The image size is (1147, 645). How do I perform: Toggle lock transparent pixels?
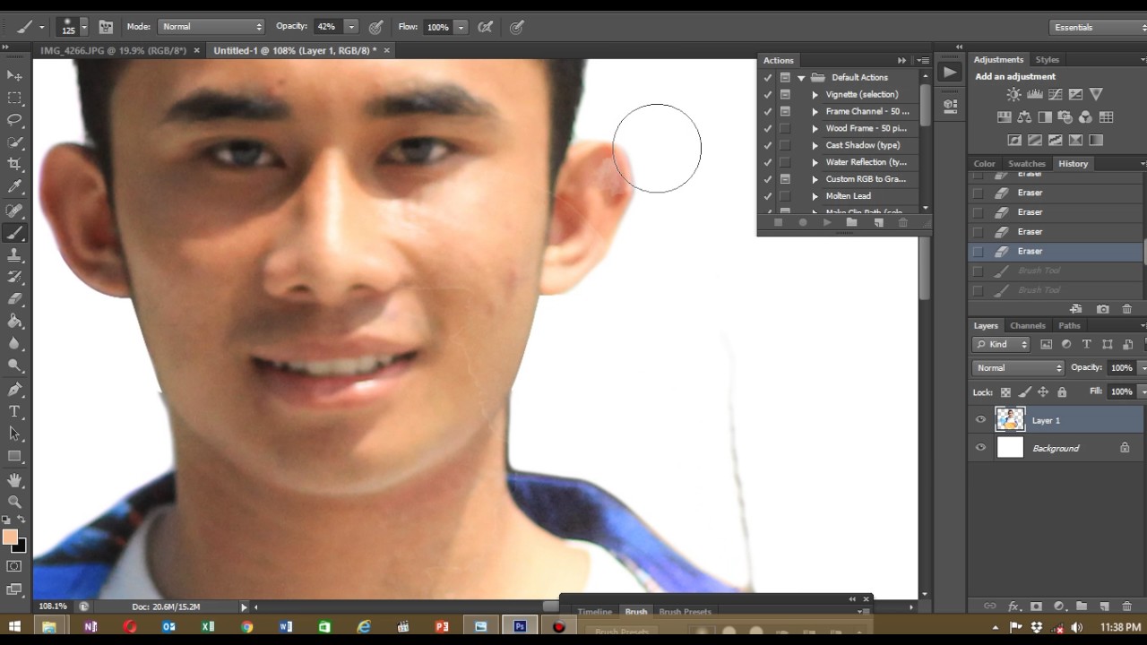point(1005,392)
